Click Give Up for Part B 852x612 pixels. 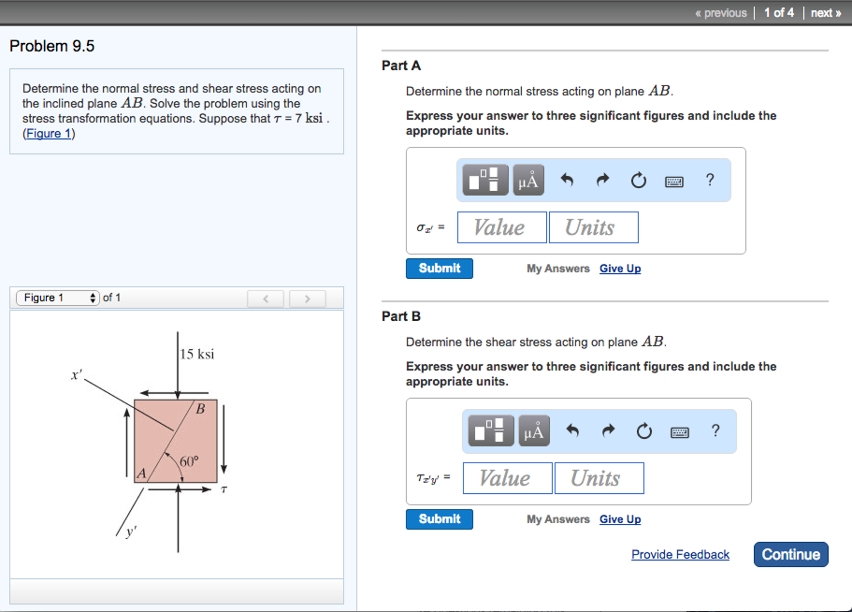(x=620, y=519)
